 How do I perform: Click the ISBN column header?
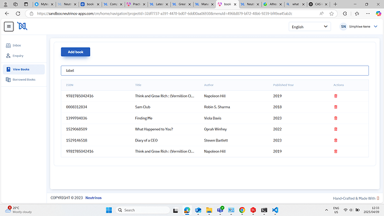pyautogui.click(x=70, y=85)
